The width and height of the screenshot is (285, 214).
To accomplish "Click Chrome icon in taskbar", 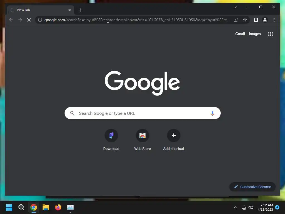I will [34, 207].
